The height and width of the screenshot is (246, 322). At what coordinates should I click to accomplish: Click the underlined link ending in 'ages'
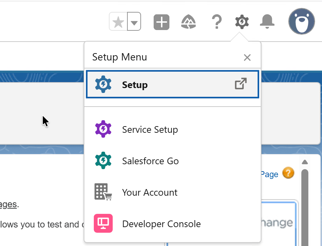click(8, 204)
